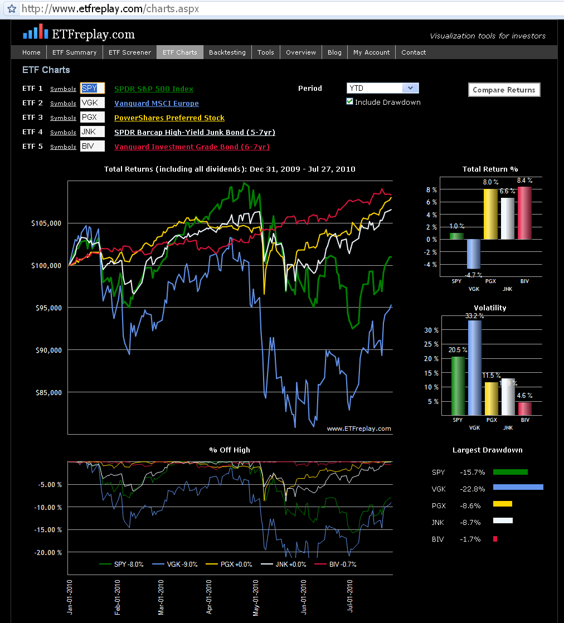
Task: Click the BIV -0.7% legend entry
Action: [x=336, y=564]
